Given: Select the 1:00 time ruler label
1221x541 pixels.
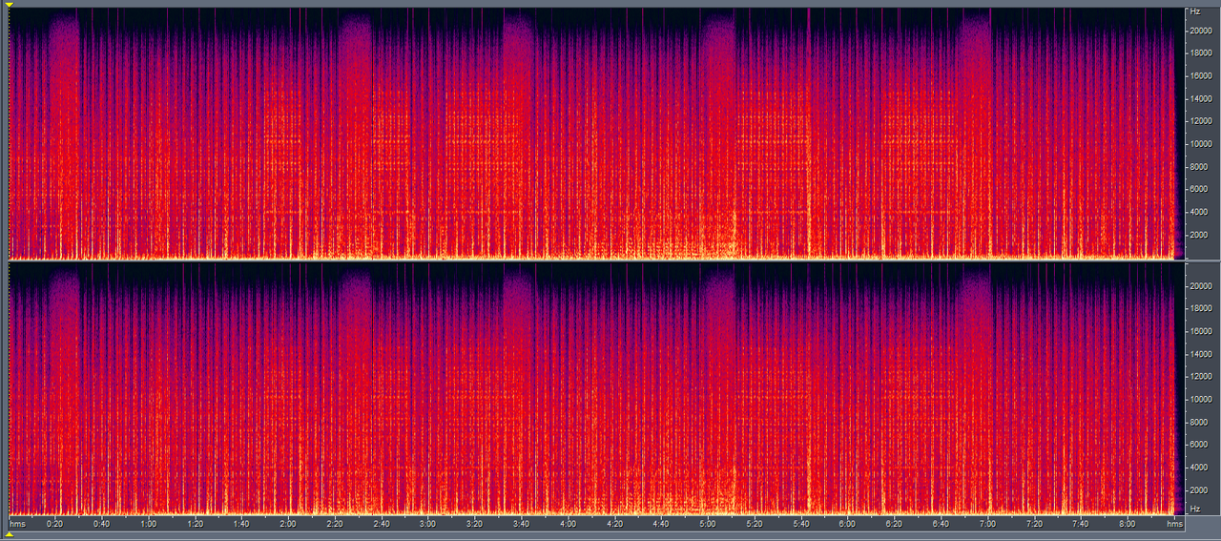Looking at the screenshot, I should pos(149,524).
